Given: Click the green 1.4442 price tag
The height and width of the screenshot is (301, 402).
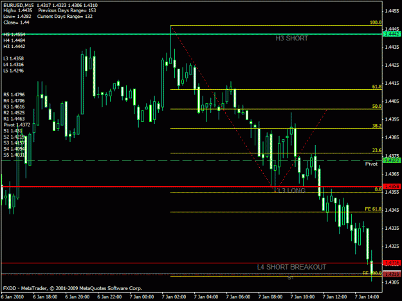Looking at the screenshot, I should click(392, 34).
